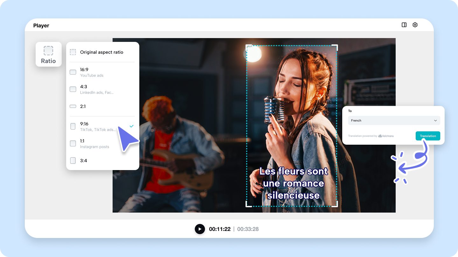The height and width of the screenshot is (257, 458).
Task: Expand the 2:1 ratio option toggle
Action: (x=73, y=106)
